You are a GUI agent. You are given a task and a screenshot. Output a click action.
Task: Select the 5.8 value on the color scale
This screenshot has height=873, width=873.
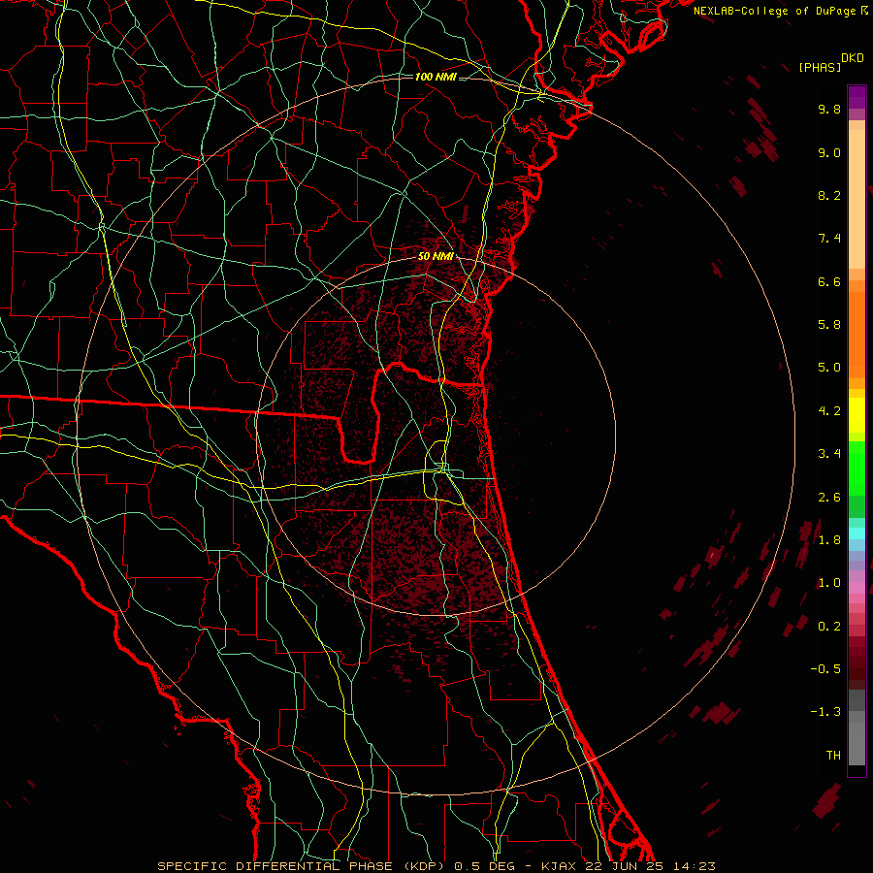[x=829, y=325]
